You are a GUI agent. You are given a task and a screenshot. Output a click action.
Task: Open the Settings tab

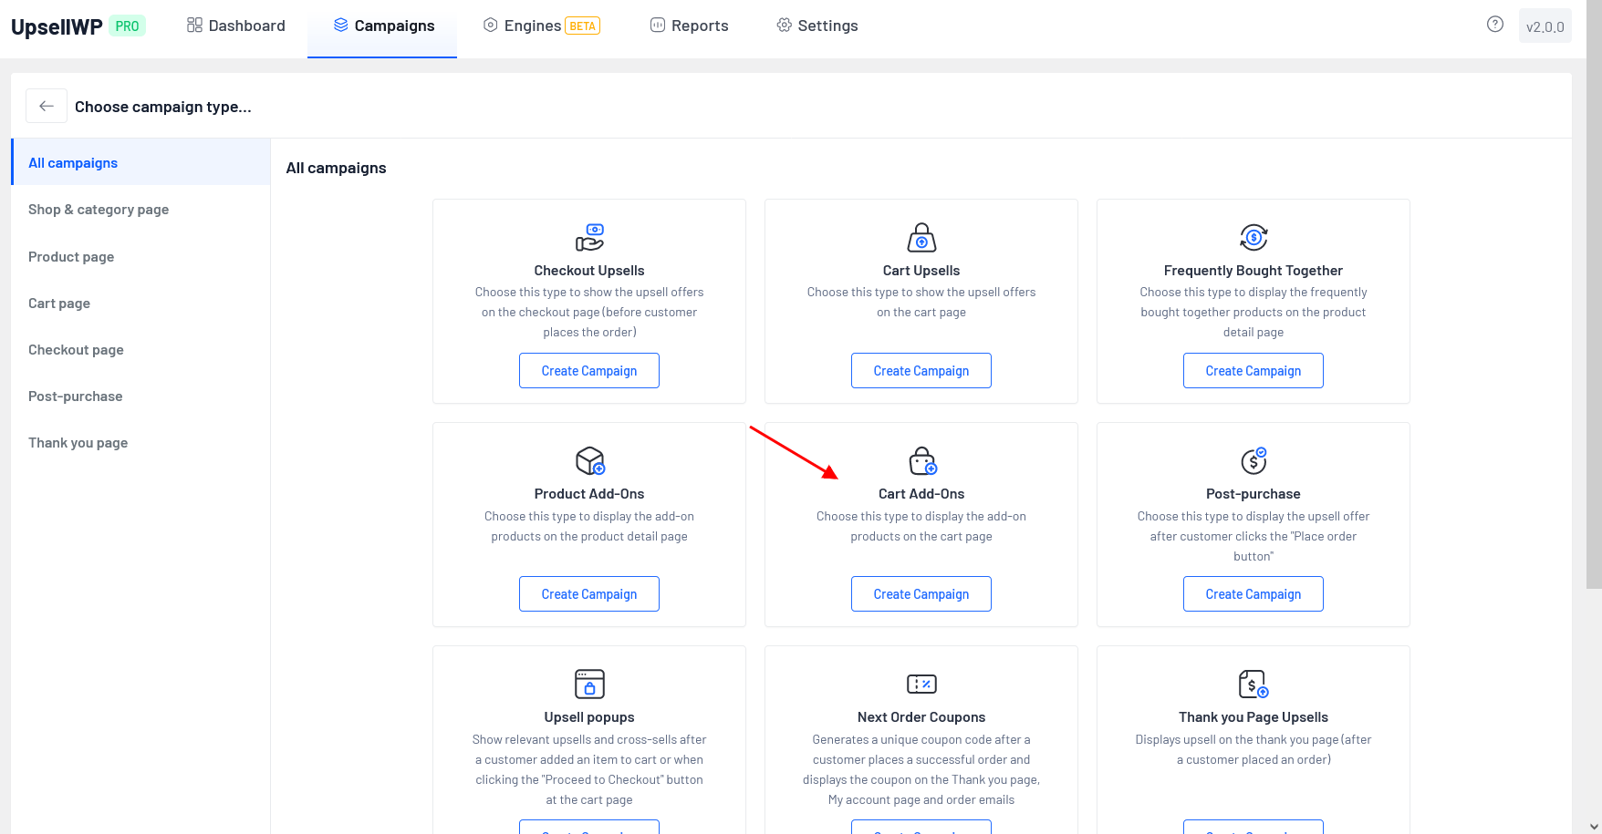pos(817,26)
